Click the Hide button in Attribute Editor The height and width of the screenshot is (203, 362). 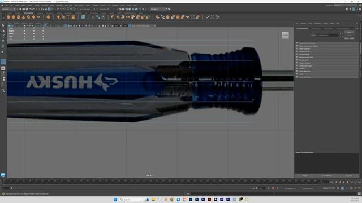click(352, 39)
